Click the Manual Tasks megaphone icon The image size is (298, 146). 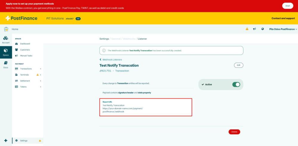16,56
